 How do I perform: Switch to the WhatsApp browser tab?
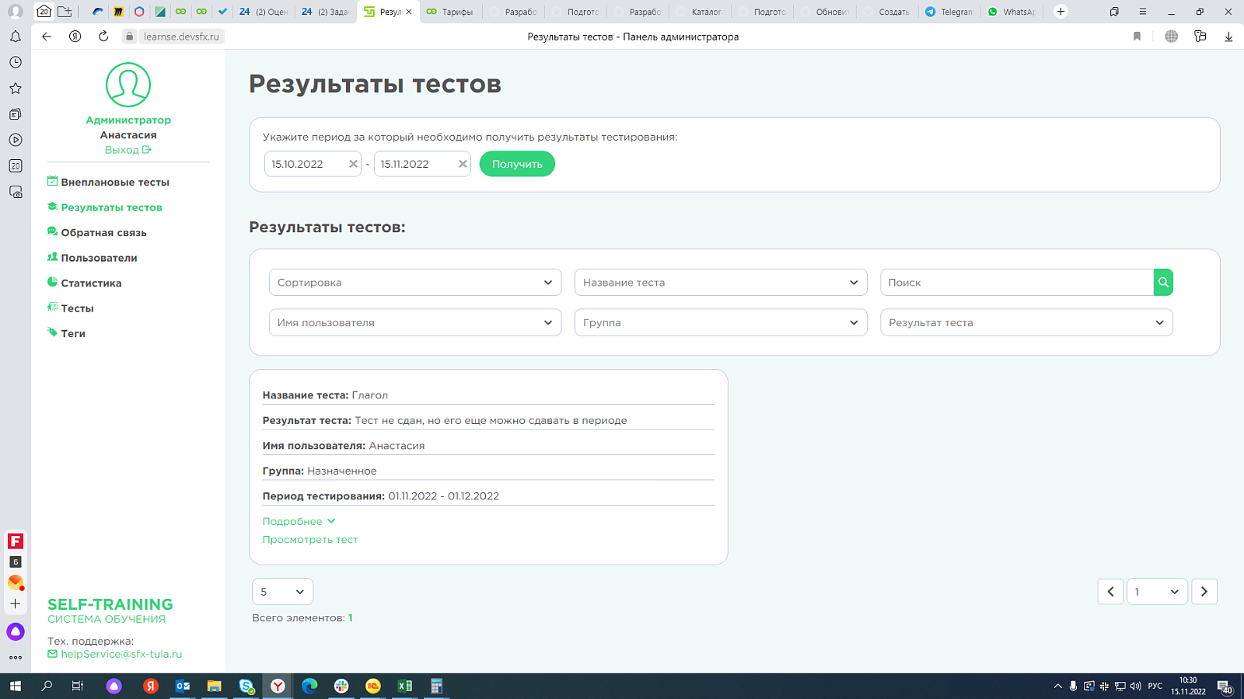pos(1012,12)
